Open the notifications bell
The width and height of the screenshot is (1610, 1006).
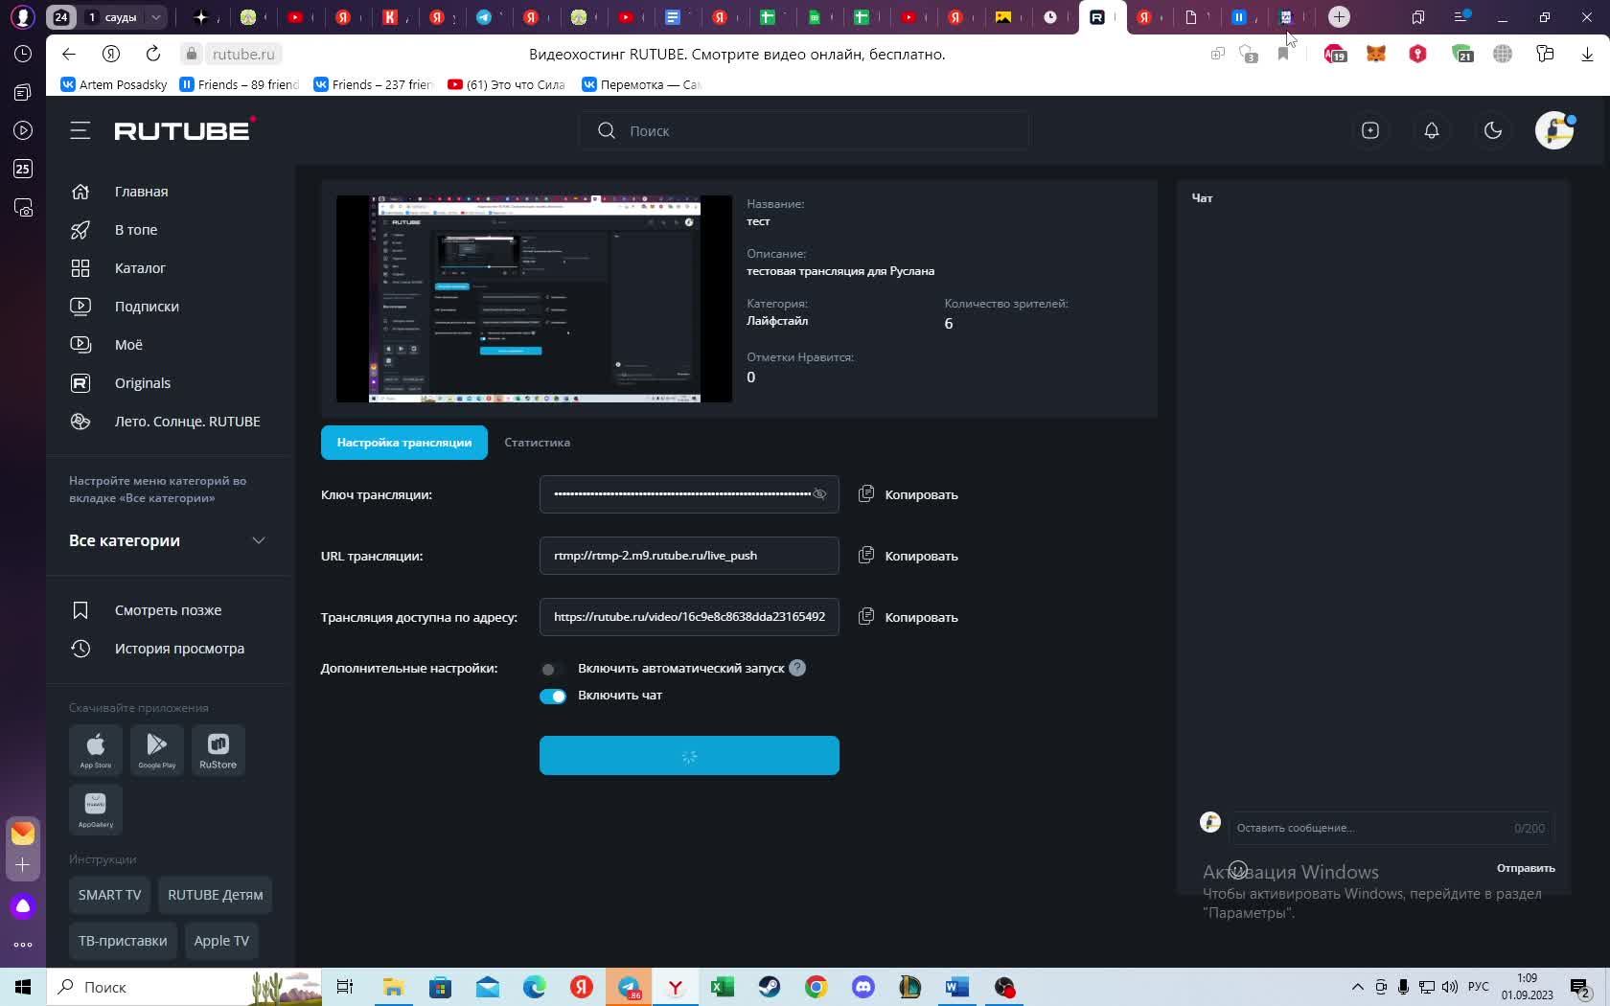click(1432, 131)
